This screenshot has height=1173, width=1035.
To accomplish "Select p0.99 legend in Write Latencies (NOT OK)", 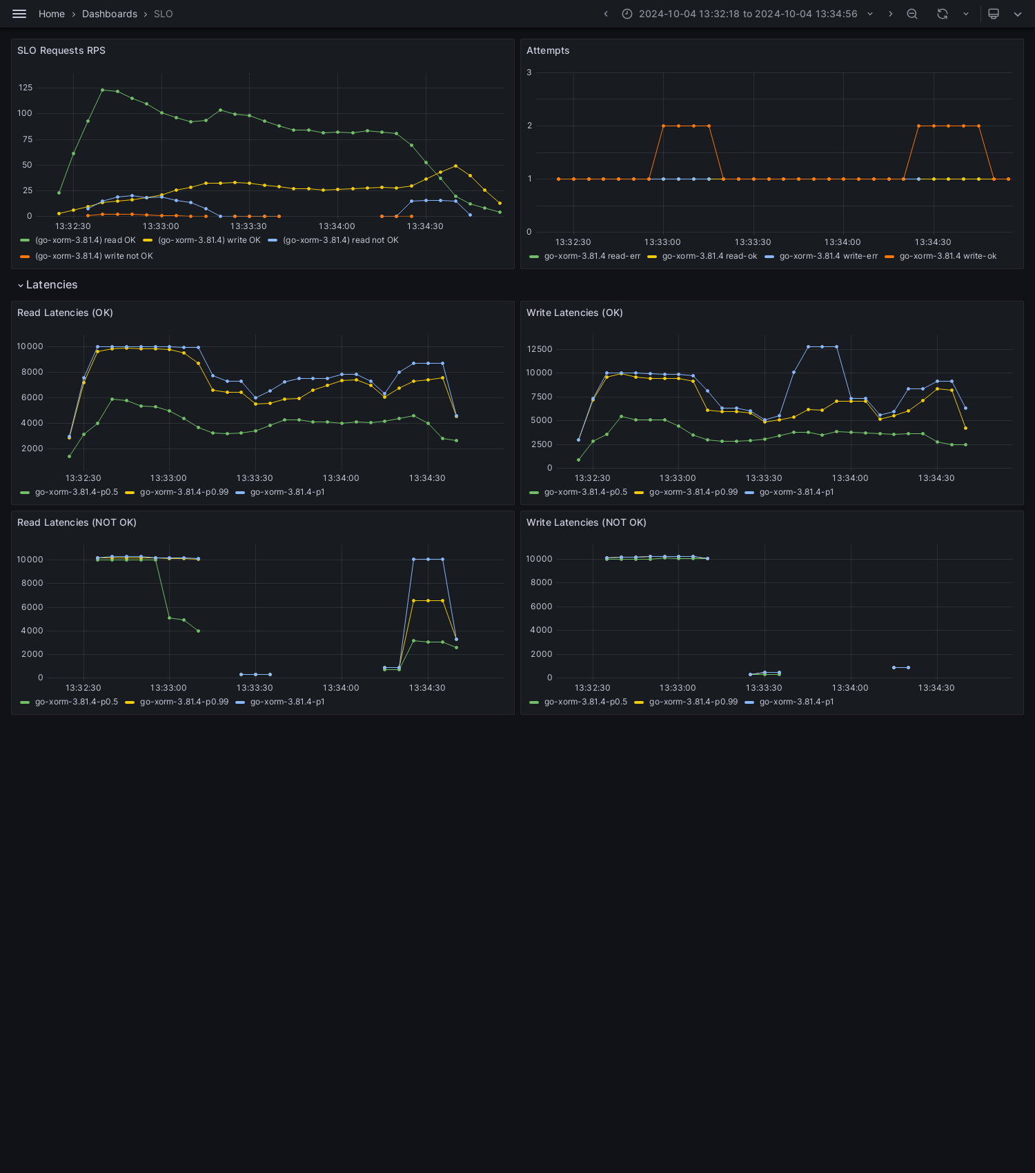I will click(x=693, y=702).
